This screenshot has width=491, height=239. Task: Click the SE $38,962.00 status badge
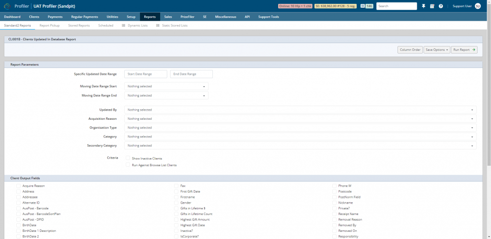[335, 6]
